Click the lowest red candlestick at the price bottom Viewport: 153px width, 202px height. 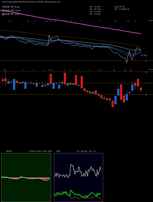113,104
